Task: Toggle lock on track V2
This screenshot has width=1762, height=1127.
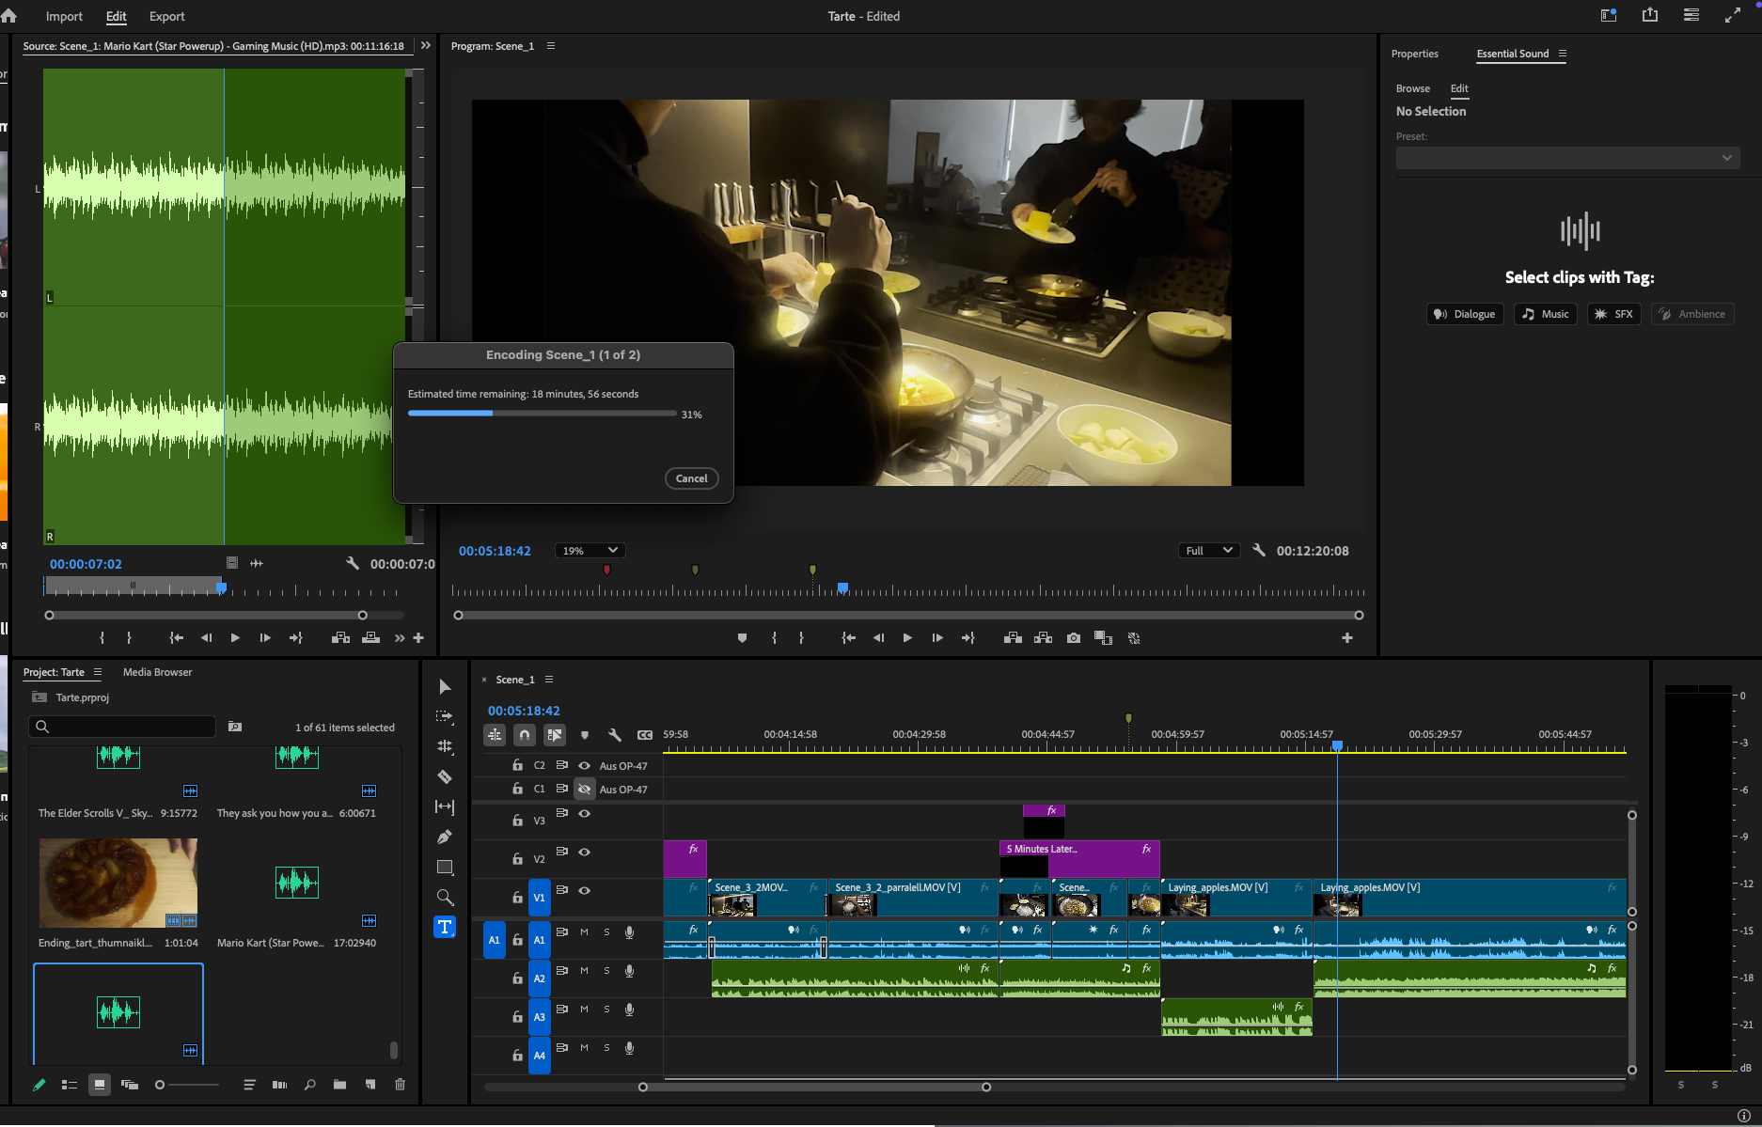Action: tap(517, 859)
